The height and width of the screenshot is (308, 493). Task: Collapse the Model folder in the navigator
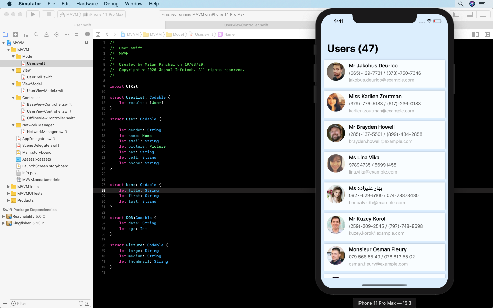coord(13,56)
